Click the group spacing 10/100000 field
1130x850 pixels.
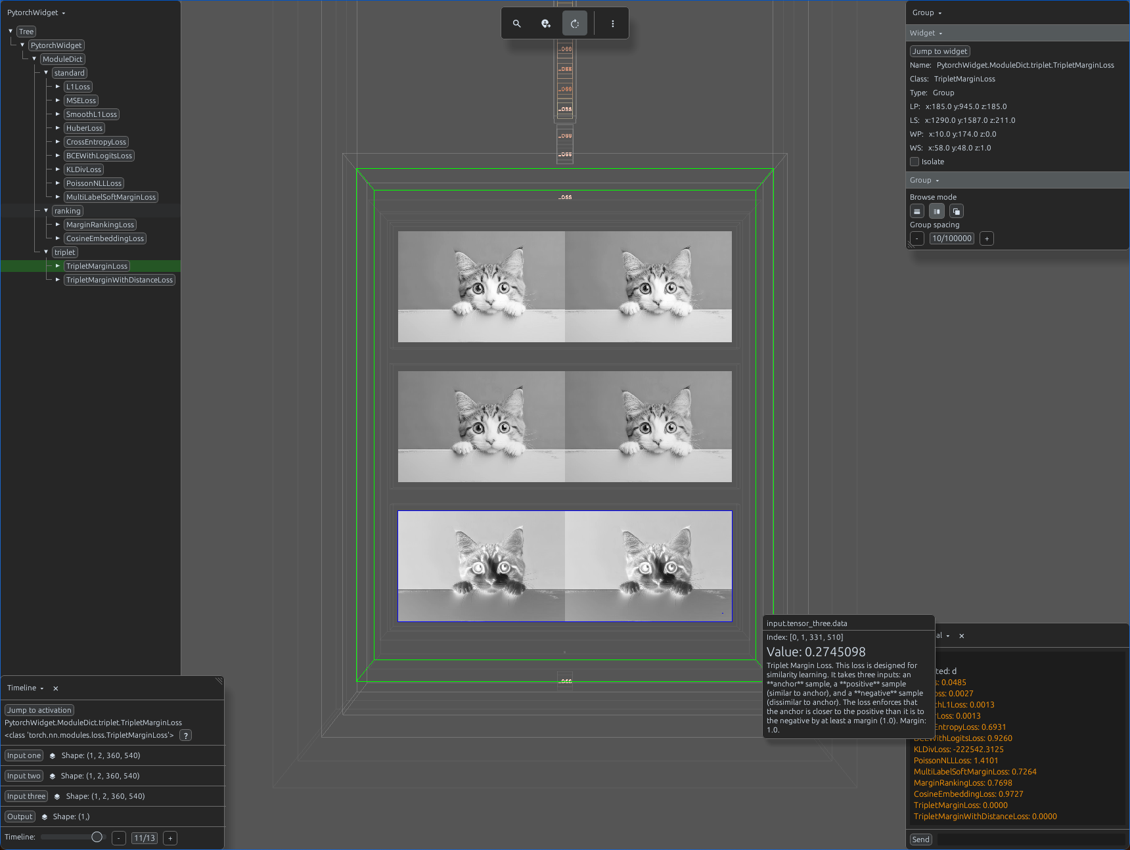[952, 238]
